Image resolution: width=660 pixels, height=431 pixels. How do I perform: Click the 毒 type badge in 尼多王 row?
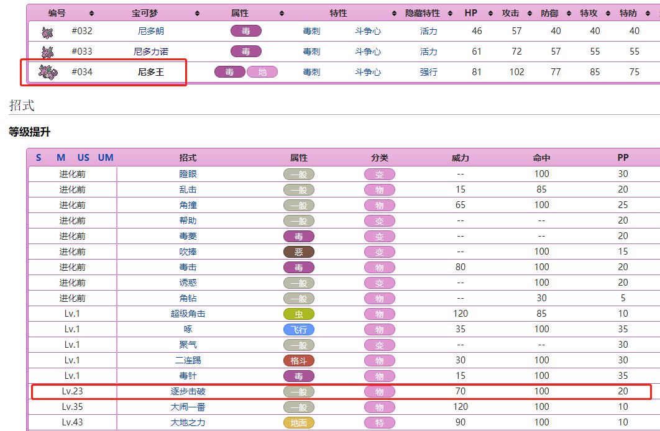click(230, 72)
